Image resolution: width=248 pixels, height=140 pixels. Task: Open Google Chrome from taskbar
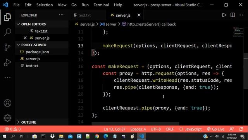click(x=97, y=136)
